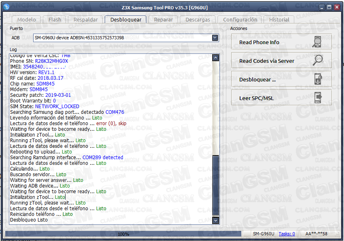
Task: Click the log vertical scrollbar thumb
Action: click(216, 185)
